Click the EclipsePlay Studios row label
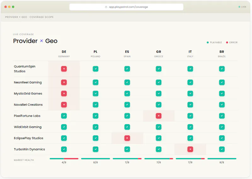Screen dimensions: 252x179 pyautogui.click(x=29, y=138)
